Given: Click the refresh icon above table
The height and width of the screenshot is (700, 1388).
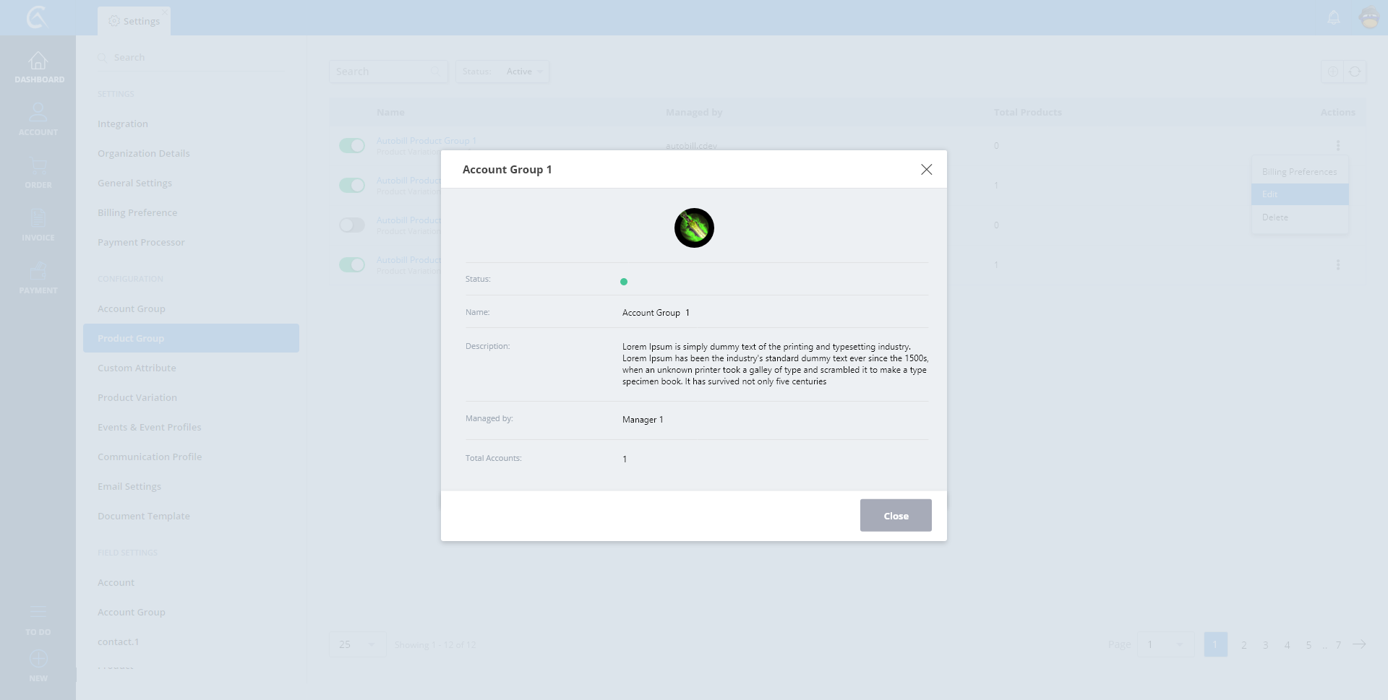Looking at the screenshot, I should tap(1355, 72).
